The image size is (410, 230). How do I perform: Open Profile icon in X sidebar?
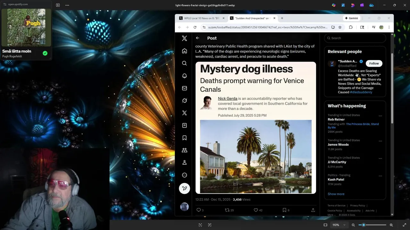pyautogui.click(x=184, y=163)
